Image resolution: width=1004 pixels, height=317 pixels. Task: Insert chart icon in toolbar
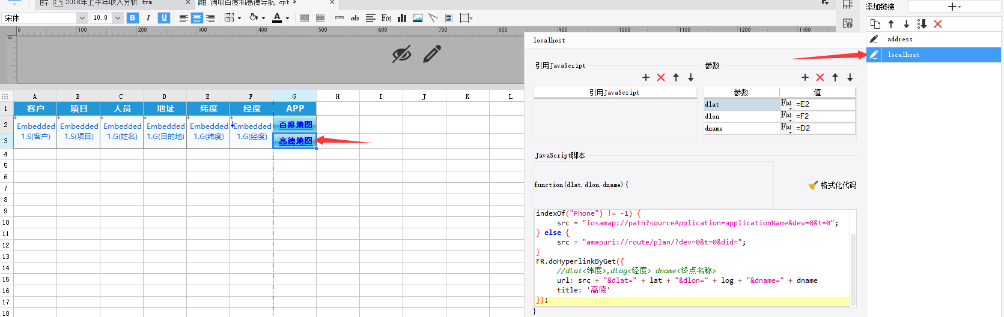point(402,18)
